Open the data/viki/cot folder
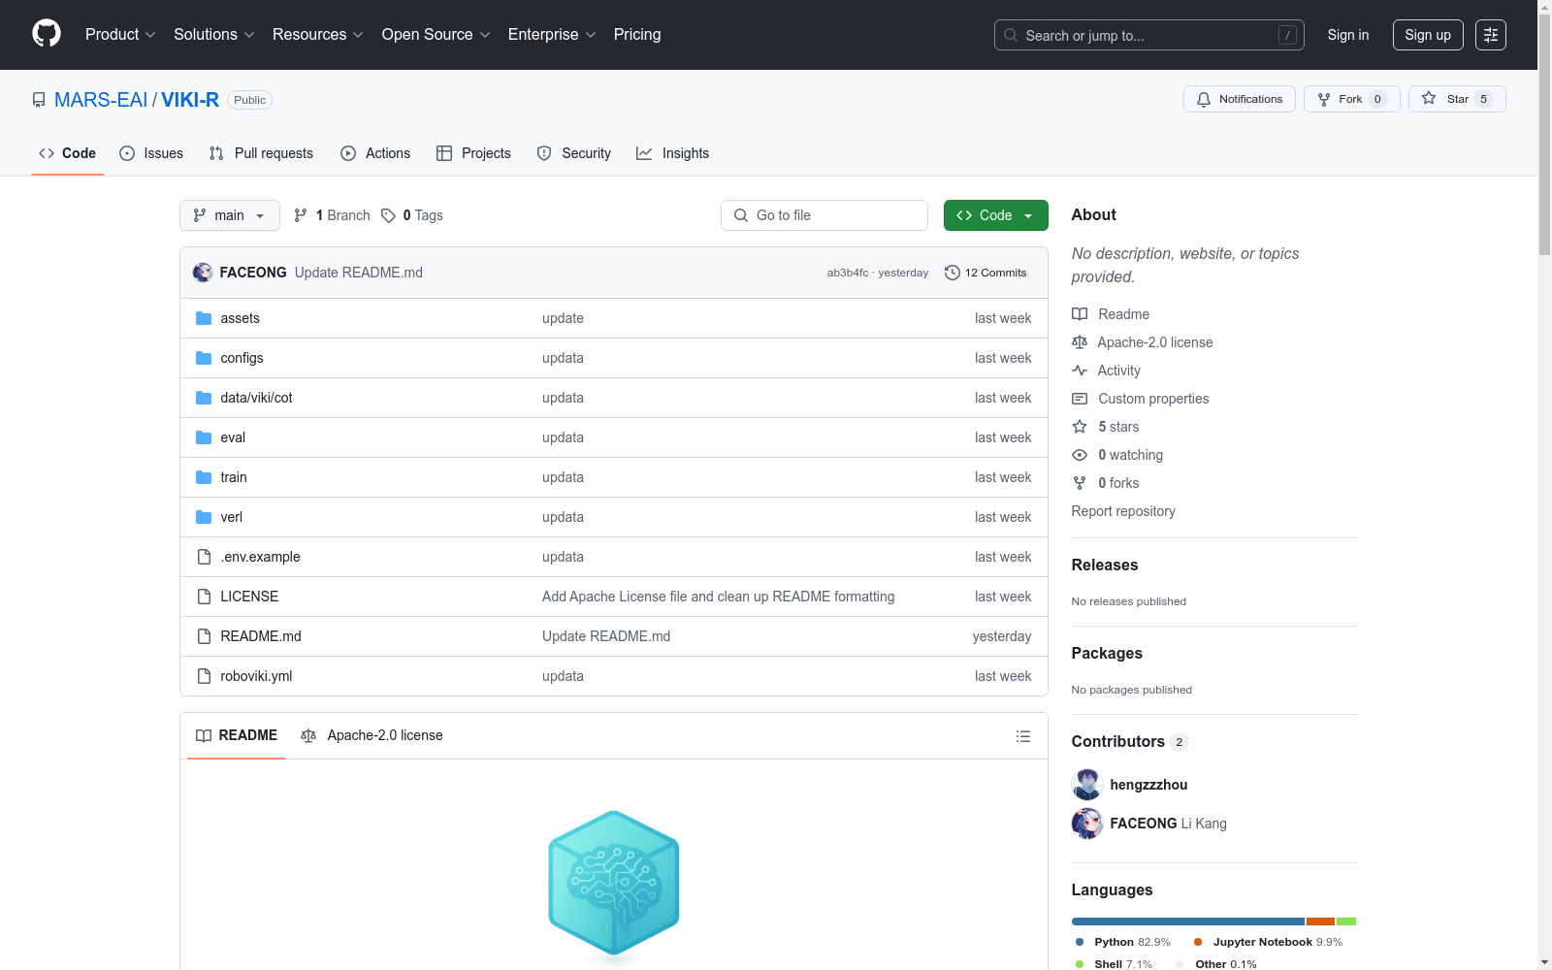The height and width of the screenshot is (970, 1552). [x=256, y=398]
